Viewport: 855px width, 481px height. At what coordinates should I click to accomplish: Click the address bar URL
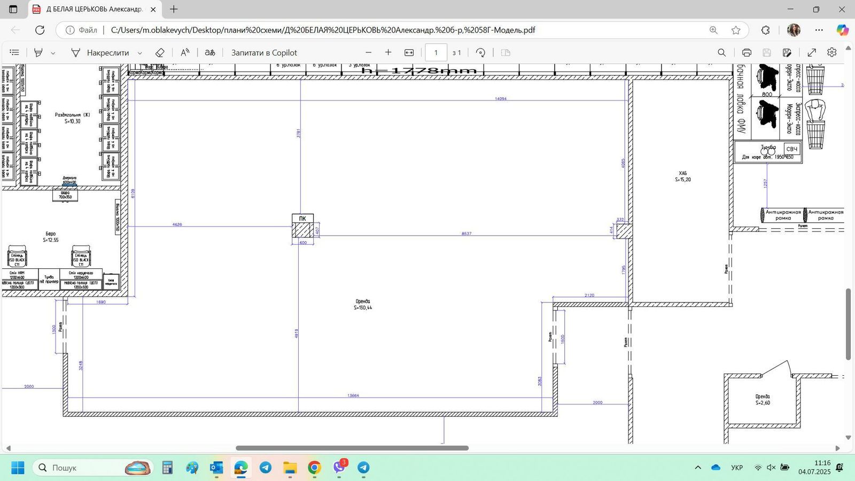pyautogui.click(x=323, y=30)
